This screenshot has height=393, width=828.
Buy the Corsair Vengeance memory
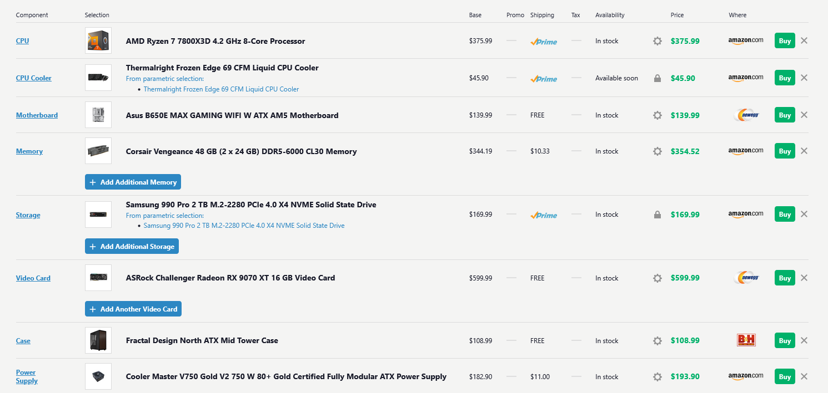785,151
